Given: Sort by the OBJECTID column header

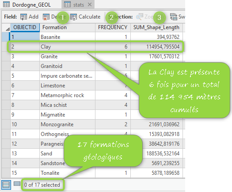Looking at the screenshot, I should point(25,27).
